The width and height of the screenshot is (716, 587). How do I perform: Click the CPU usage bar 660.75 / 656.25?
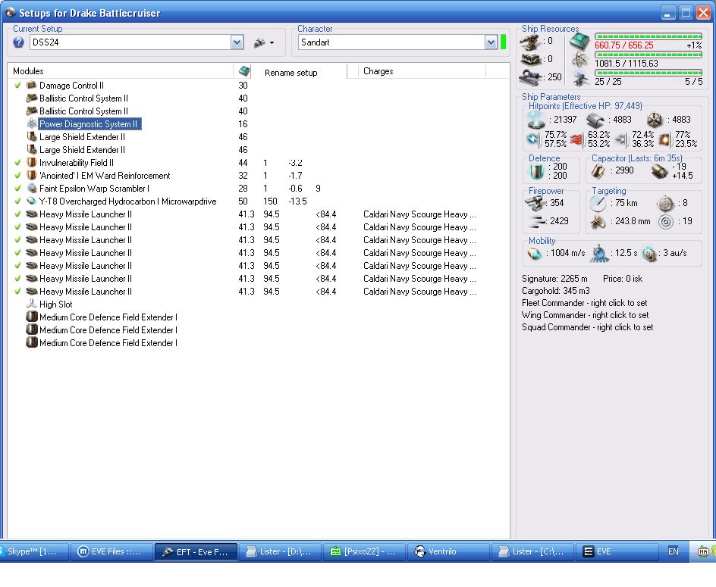coord(648,36)
